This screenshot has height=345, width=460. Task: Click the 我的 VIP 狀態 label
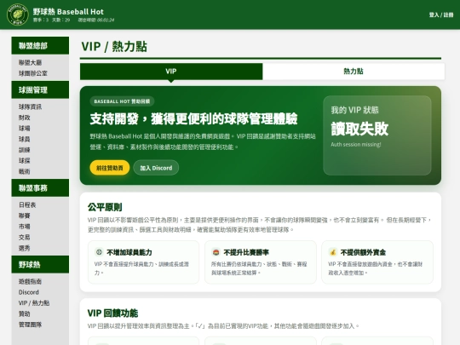point(354,110)
